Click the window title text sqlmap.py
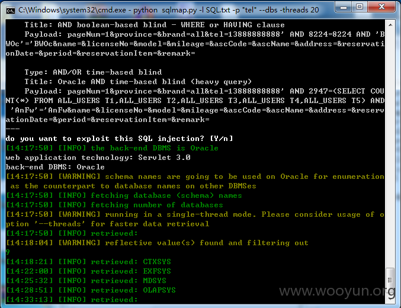Viewport: 401px width, 308px height. (179, 10)
